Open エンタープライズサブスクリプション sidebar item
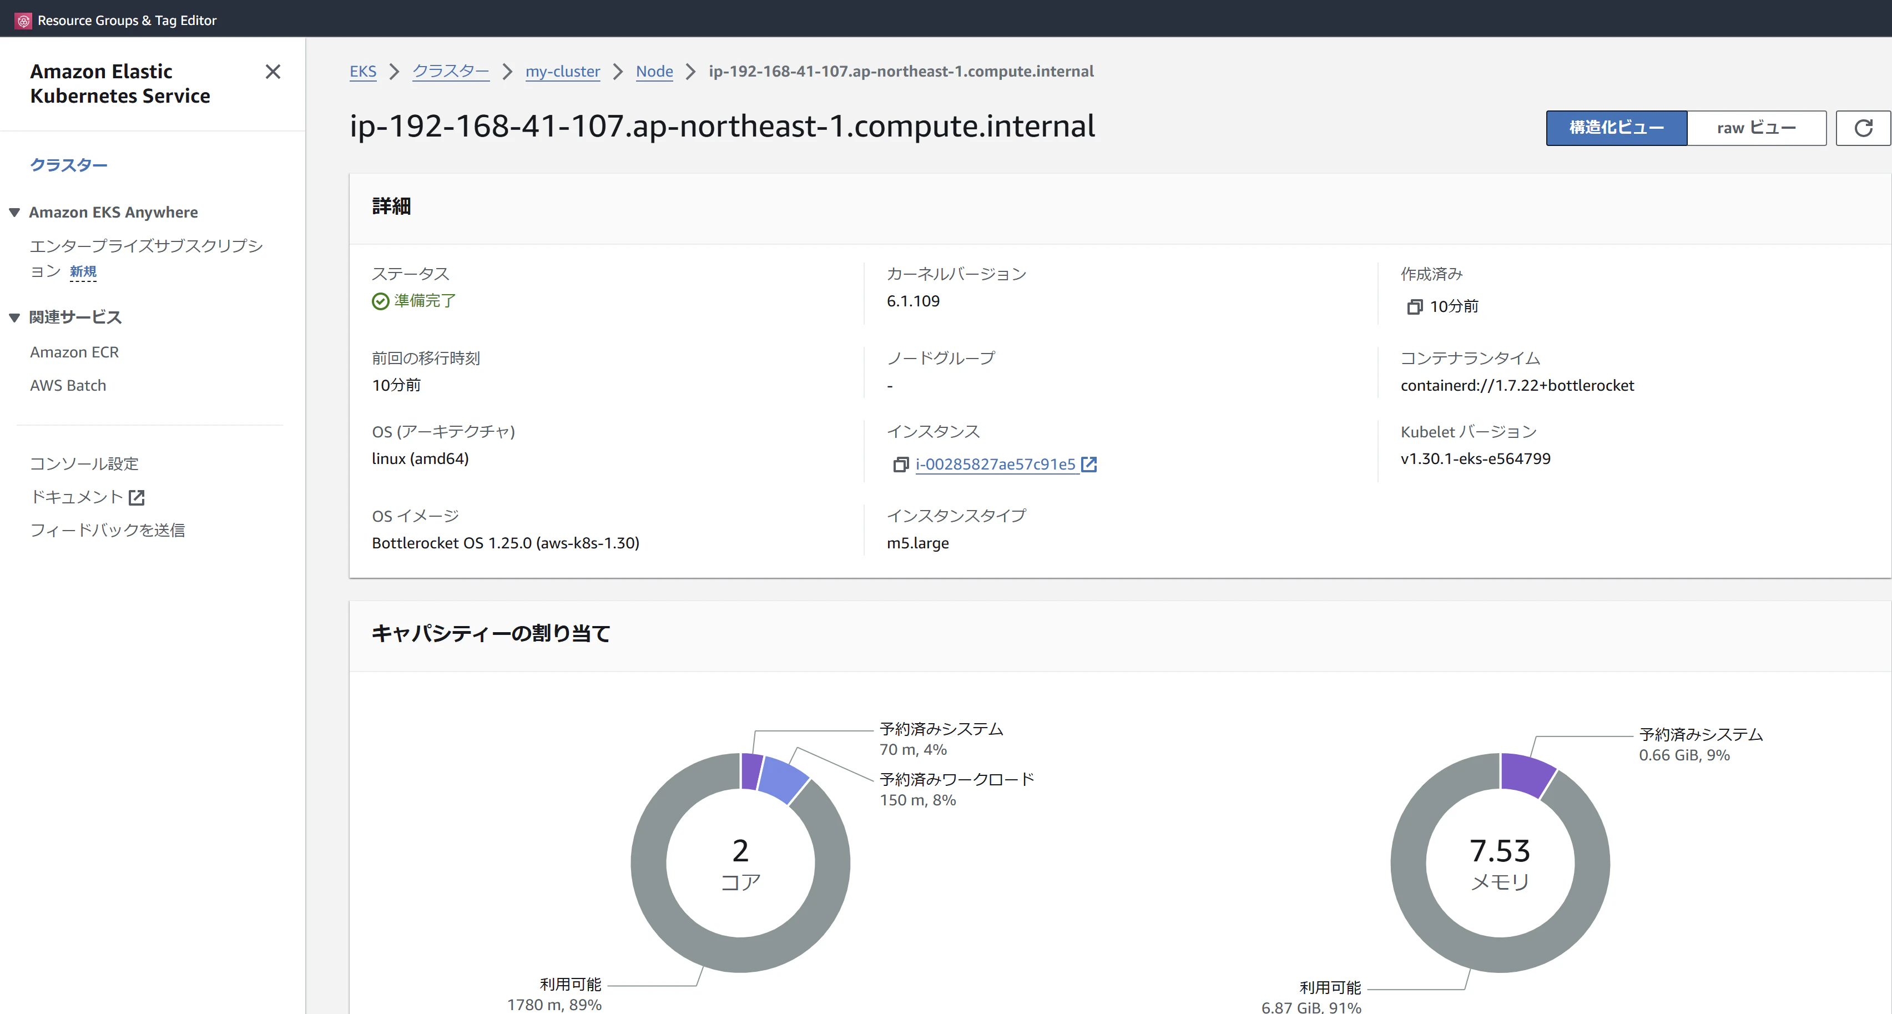 tap(146, 259)
